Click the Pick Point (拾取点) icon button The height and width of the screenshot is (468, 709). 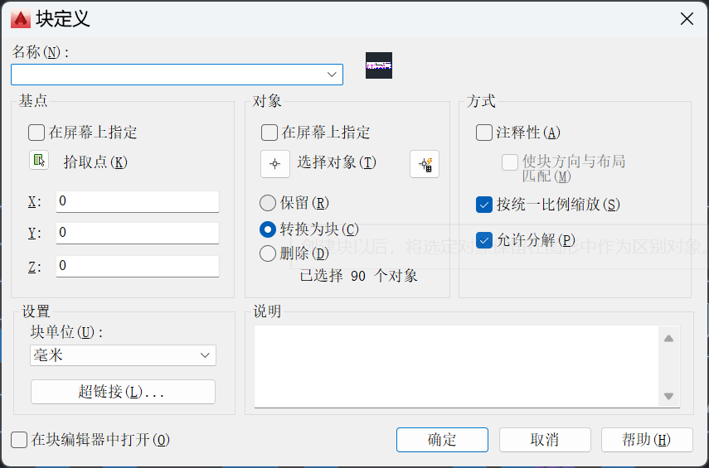(39, 161)
